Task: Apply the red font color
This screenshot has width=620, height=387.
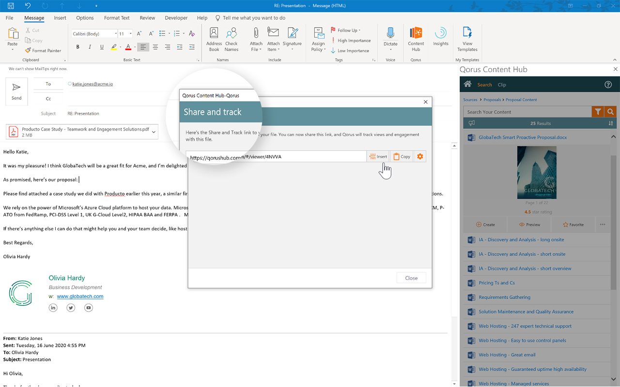Action: point(128,47)
